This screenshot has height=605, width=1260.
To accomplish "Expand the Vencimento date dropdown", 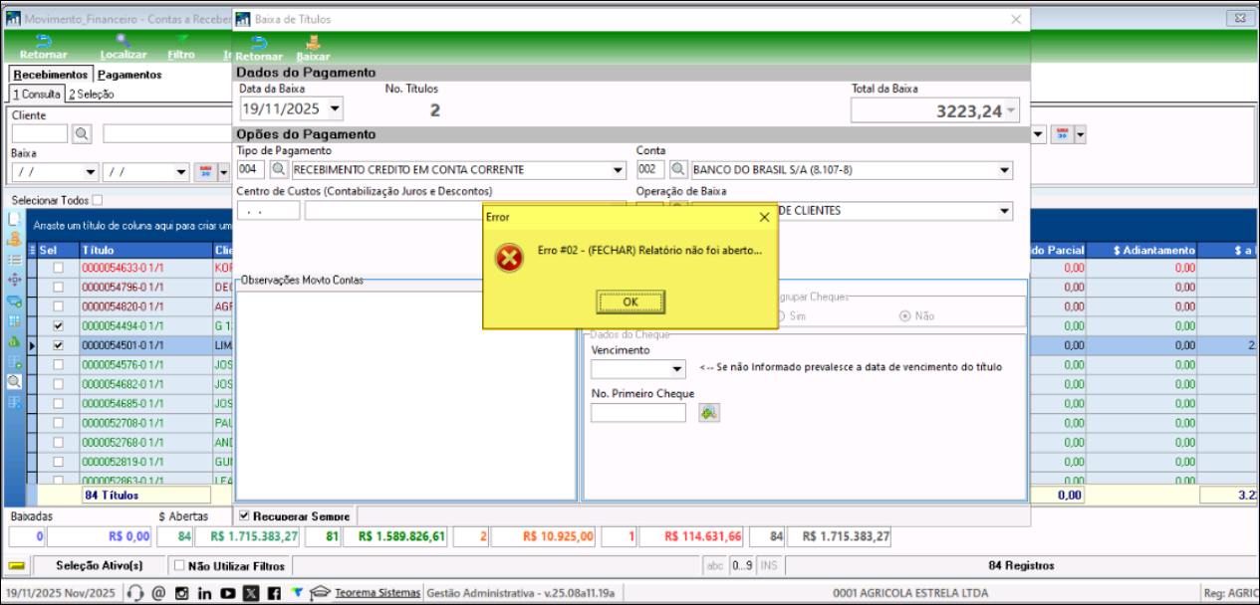I will pyautogui.click(x=677, y=369).
